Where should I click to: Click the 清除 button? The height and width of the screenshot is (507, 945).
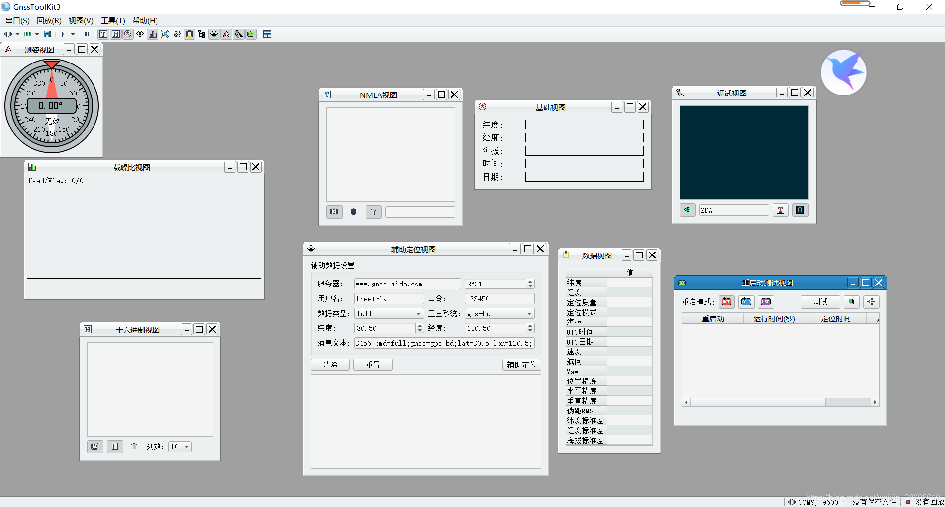tap(330, 365)
